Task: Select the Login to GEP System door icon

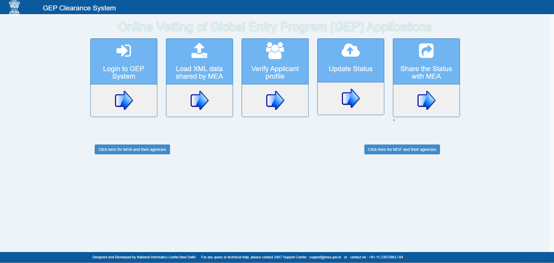Action: [x=124, y=50]
